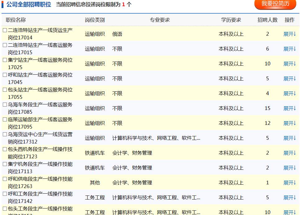Tick the 呼和工务段生产一线操作技能岗位17142 checkbox
Image resolution: width=300 pixels, height=215 pixels.
pyautogui.click(x=5, y=194)
